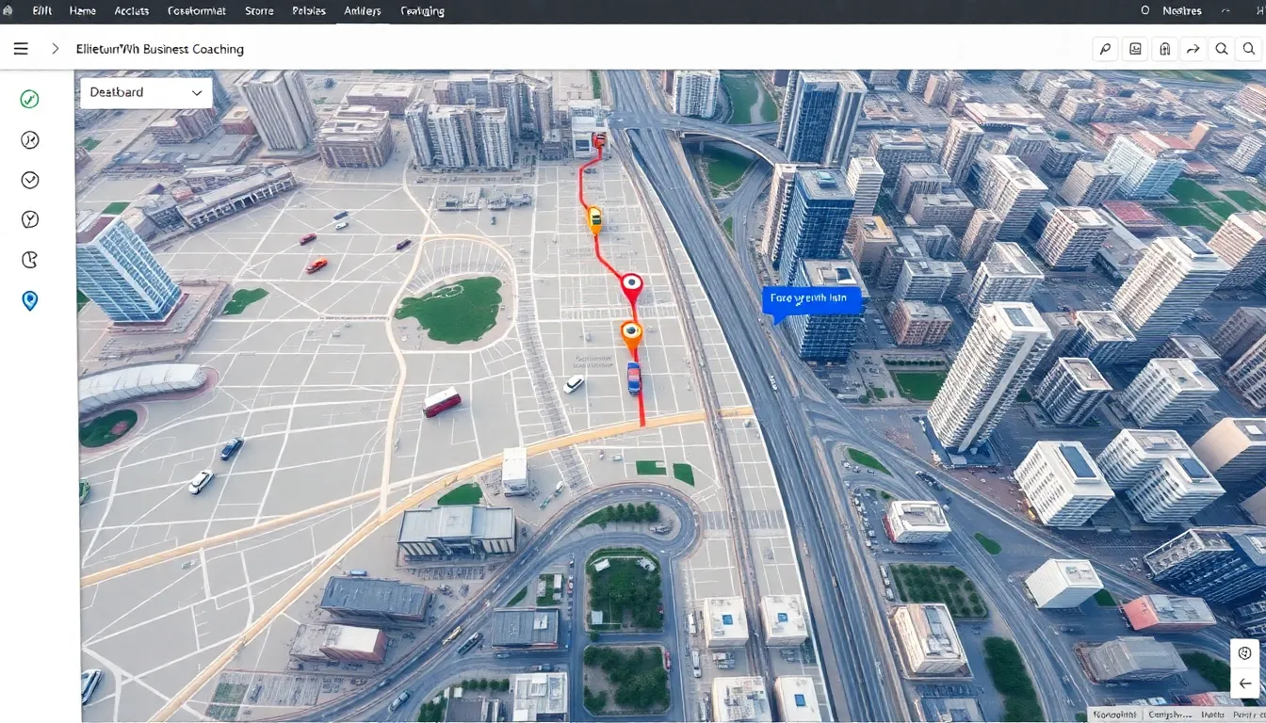Toggle the green checkmark status in sidebar
Viewport: 1266px width, 723px height.
coord(29,98)
